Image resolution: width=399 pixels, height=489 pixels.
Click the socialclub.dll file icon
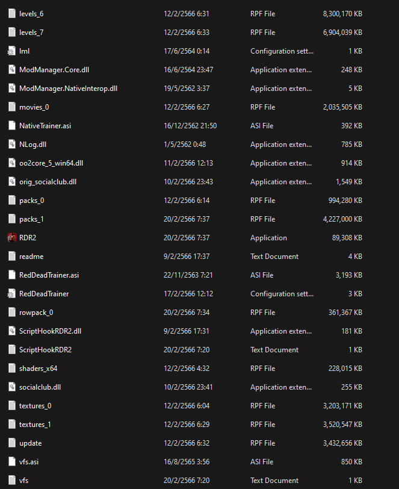coord(11,387)
